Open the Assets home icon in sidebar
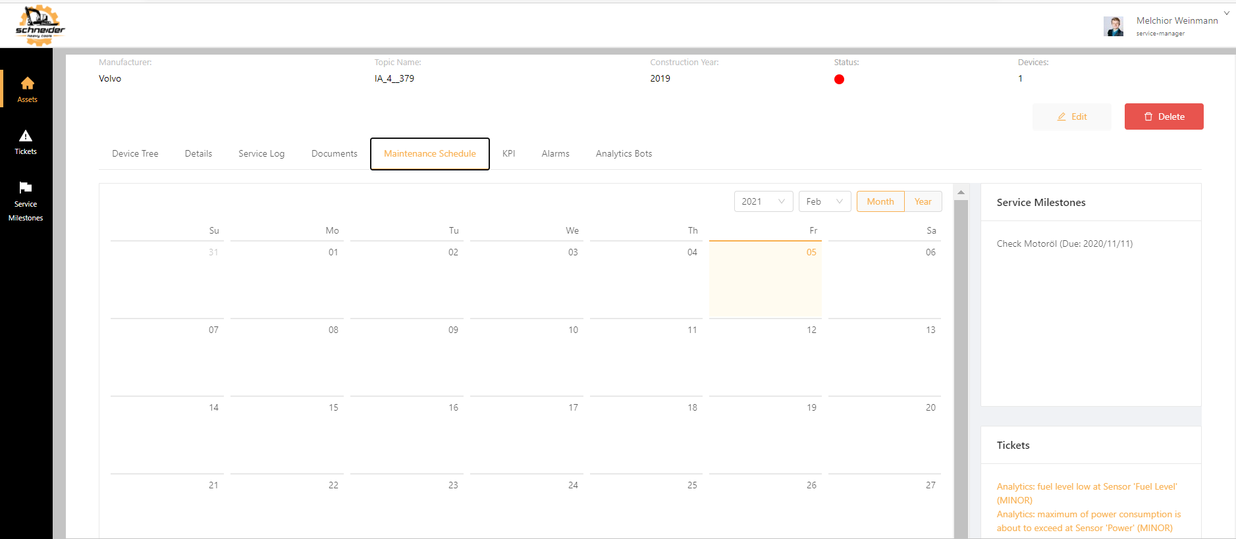 pos(27,84)
